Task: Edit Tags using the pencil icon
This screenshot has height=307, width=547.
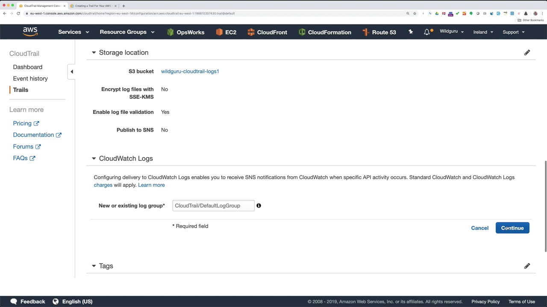Action: [x=527, y=266]
